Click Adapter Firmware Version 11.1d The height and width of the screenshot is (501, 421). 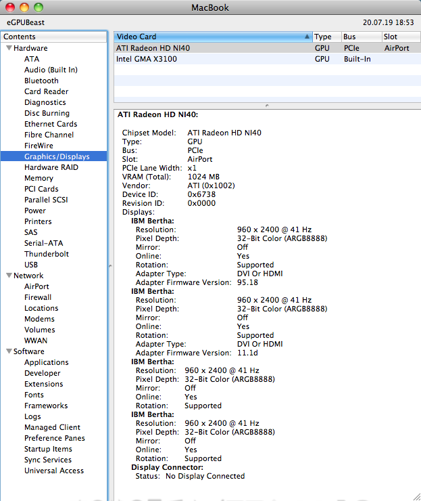click(x=247, y=353)
